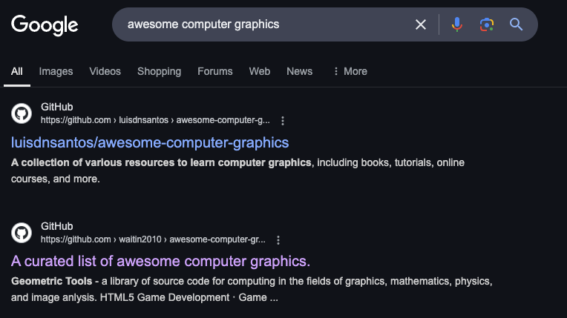Open the News tab

point(299,72)
